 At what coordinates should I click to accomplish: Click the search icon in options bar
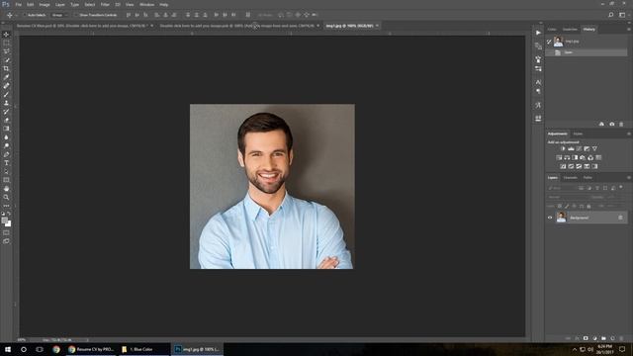(x=611, y=15)
